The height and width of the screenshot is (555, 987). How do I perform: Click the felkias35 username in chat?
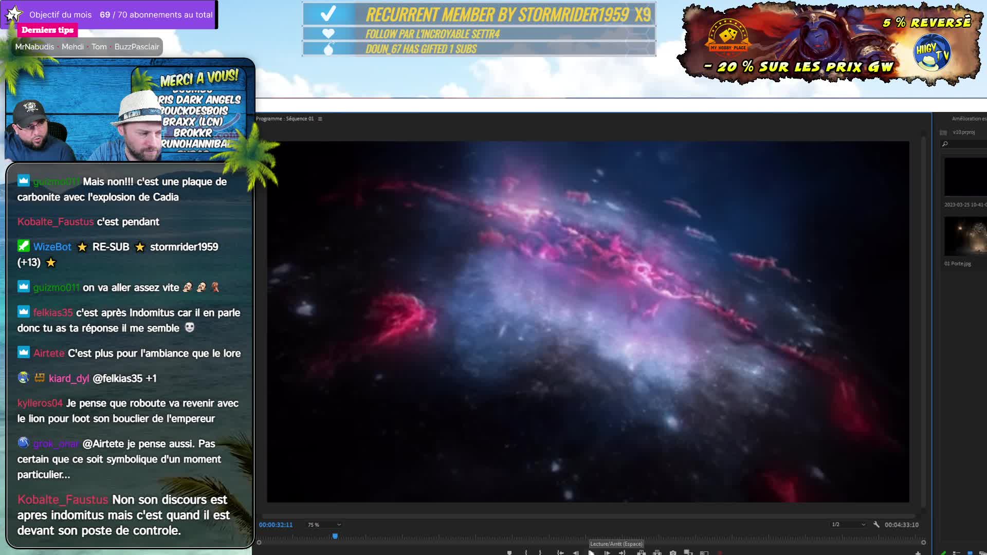pyautogui.click(x=53, y=312)
